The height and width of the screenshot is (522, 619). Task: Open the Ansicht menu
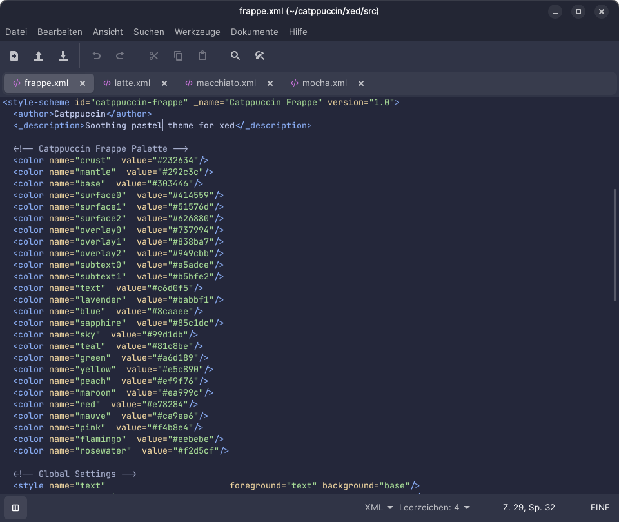108,32
